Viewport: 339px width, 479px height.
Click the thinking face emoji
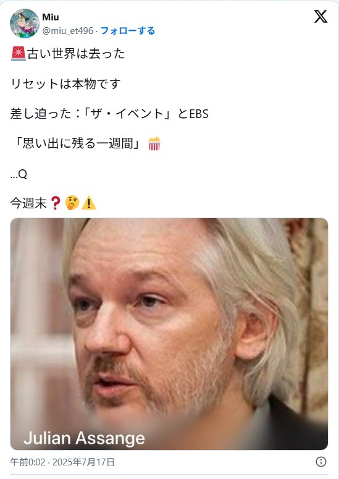click(x=72, y=203)
